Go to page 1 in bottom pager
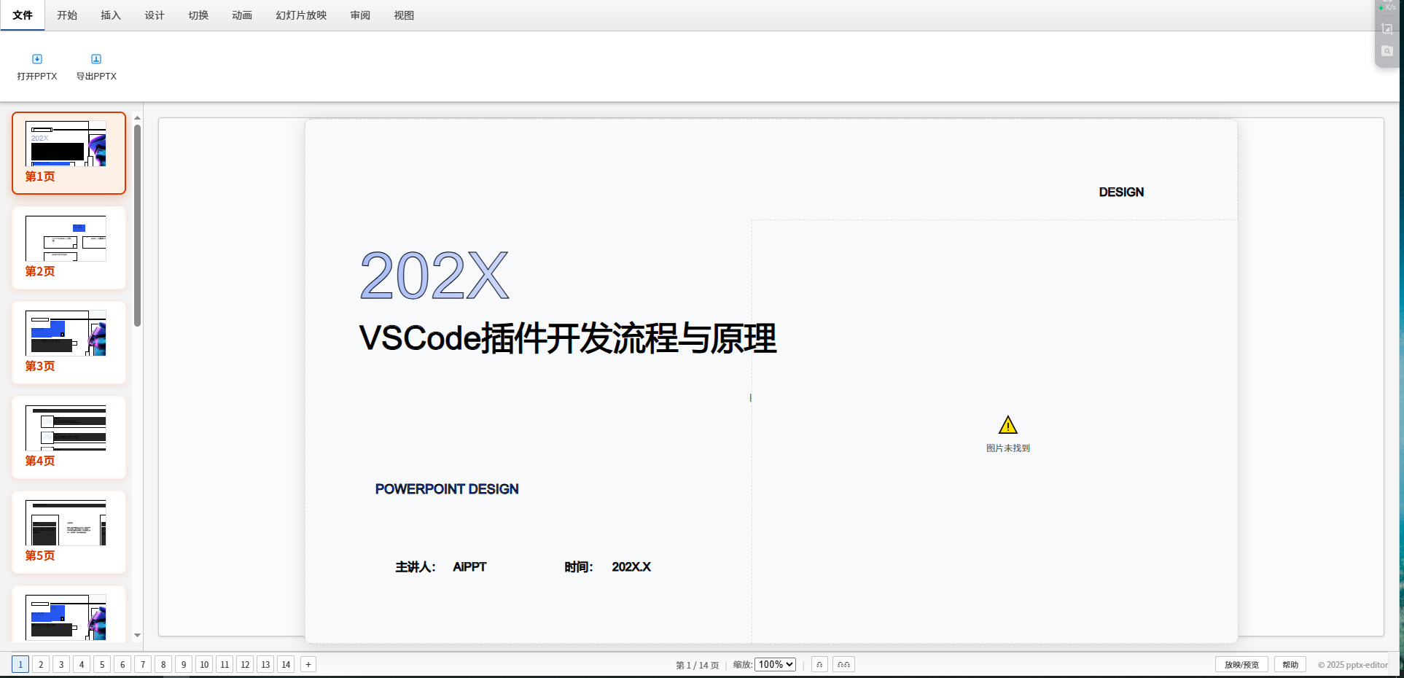1404x678 pixels. 20,664
